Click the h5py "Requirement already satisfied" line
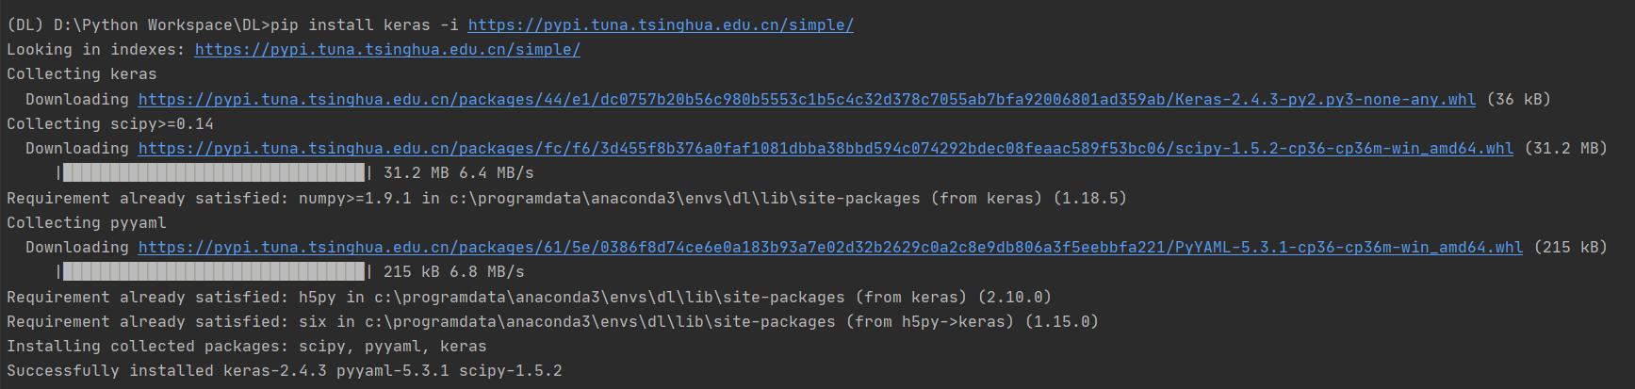Screen dimensions: 1635x389 [528, 298]
